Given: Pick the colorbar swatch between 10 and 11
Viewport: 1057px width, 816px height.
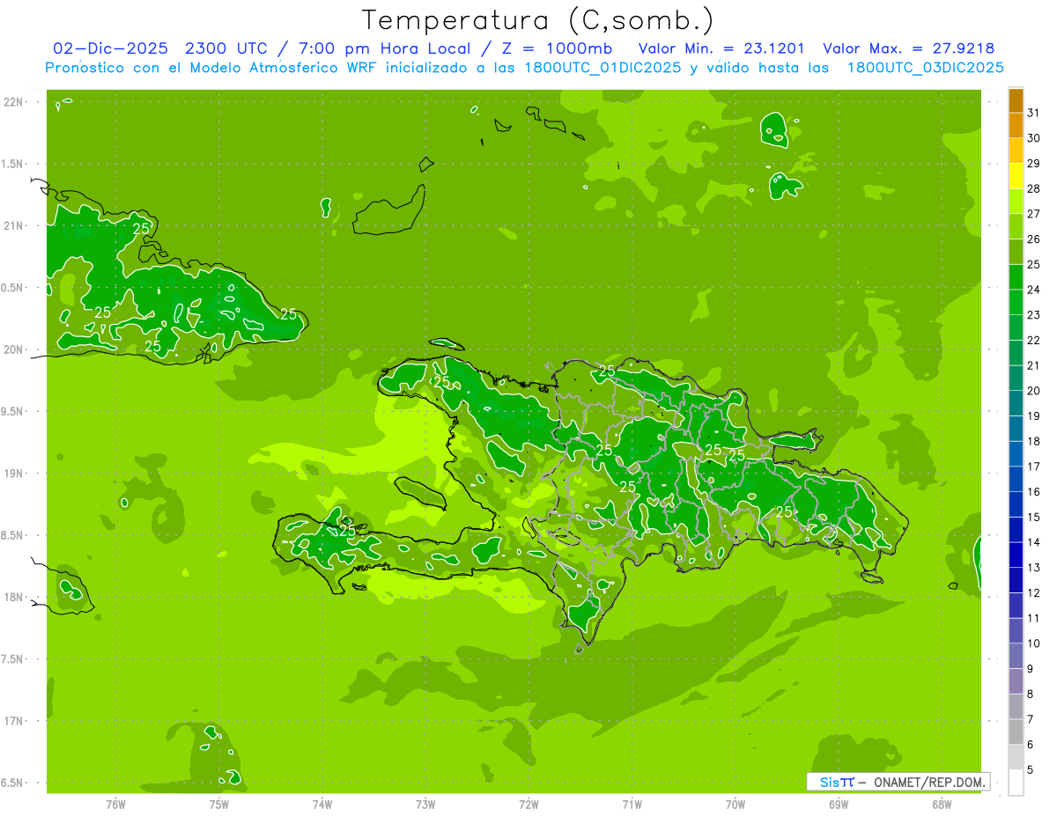Looking at the screenshot, I should pyautogui.click(x=1016, y=630).
